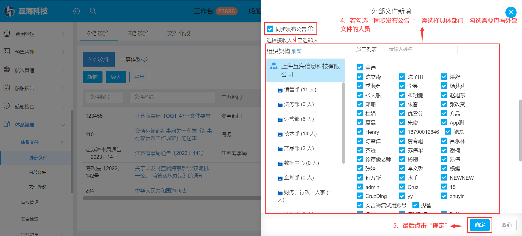Uncheck 同步发布公告 checkbox
The height and width of the screenshot is (236, 522).
pyautogui.click(x=270, y=29)
